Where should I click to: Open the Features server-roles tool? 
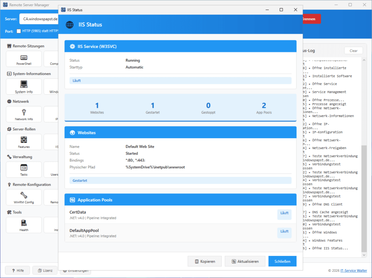pos(23,142)
